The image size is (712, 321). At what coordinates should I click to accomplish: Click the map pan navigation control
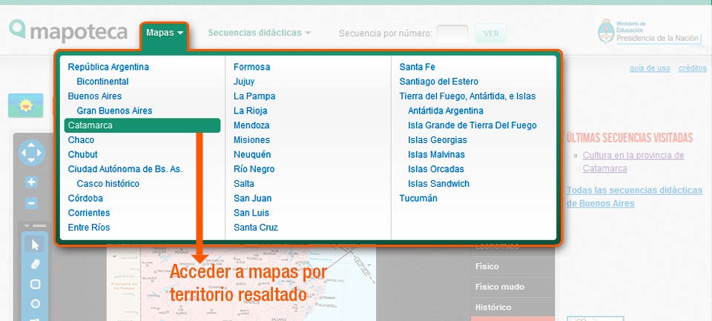click(31, 153)
